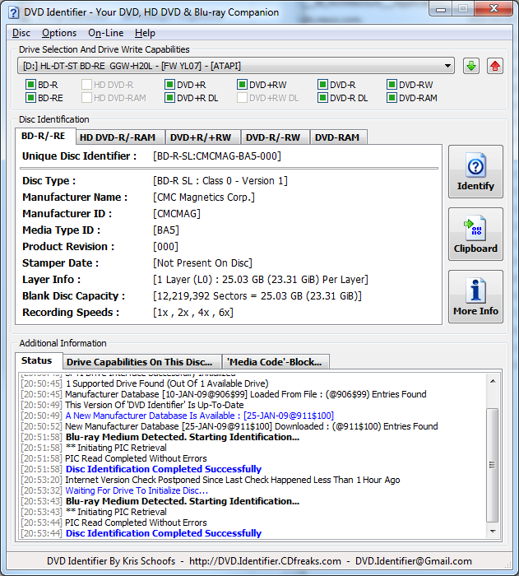Click the [BA5] Media Type ID value
Viewport: 519px width, 576px height.
click(x=166, y=230)
